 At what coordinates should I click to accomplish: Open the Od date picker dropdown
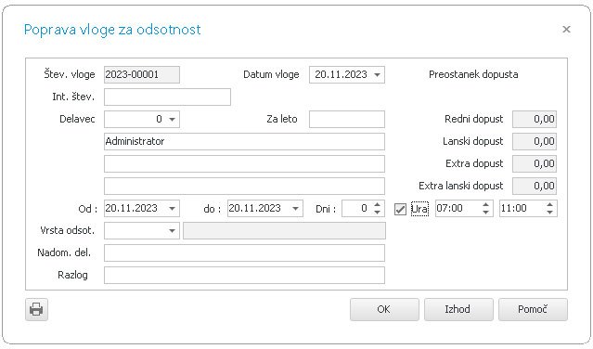(x=172, y=208)
